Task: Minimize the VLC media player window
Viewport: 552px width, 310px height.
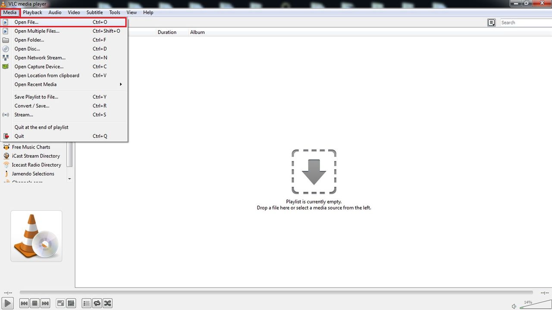Action: click(516, 3)
